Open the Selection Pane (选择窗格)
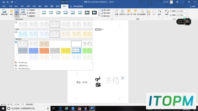198x111 pixels. click(x=142, y=12)
